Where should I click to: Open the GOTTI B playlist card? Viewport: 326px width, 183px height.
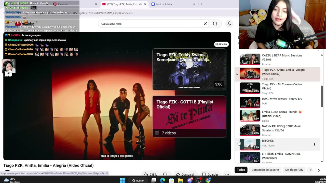189,116
